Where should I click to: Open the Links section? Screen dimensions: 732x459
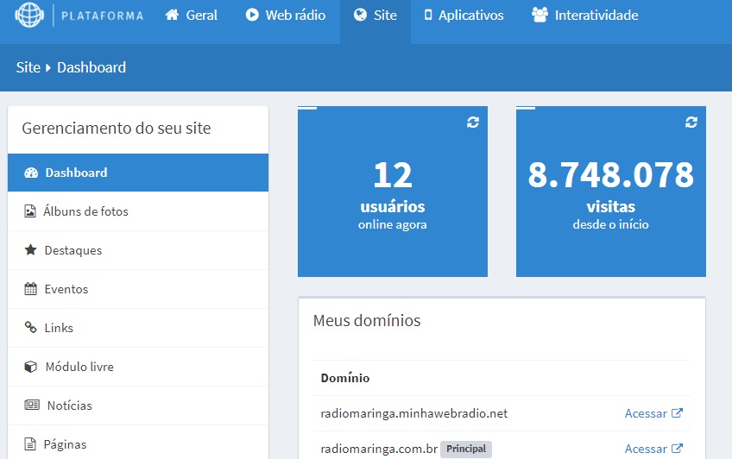click(x=138, y=328)
